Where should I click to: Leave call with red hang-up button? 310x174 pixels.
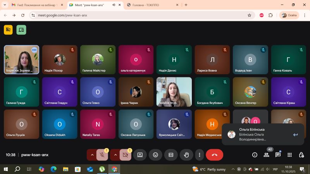tap(214, 155)
